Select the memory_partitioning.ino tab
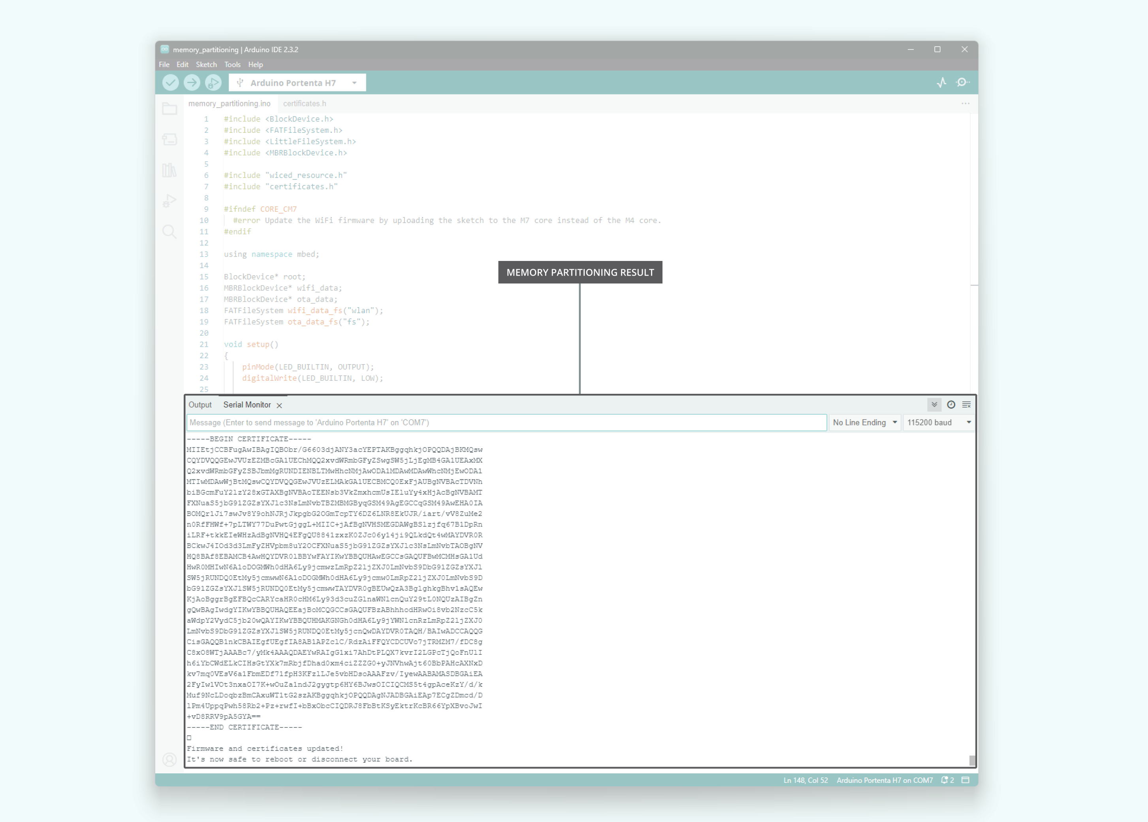 click(x=230, y=103)
